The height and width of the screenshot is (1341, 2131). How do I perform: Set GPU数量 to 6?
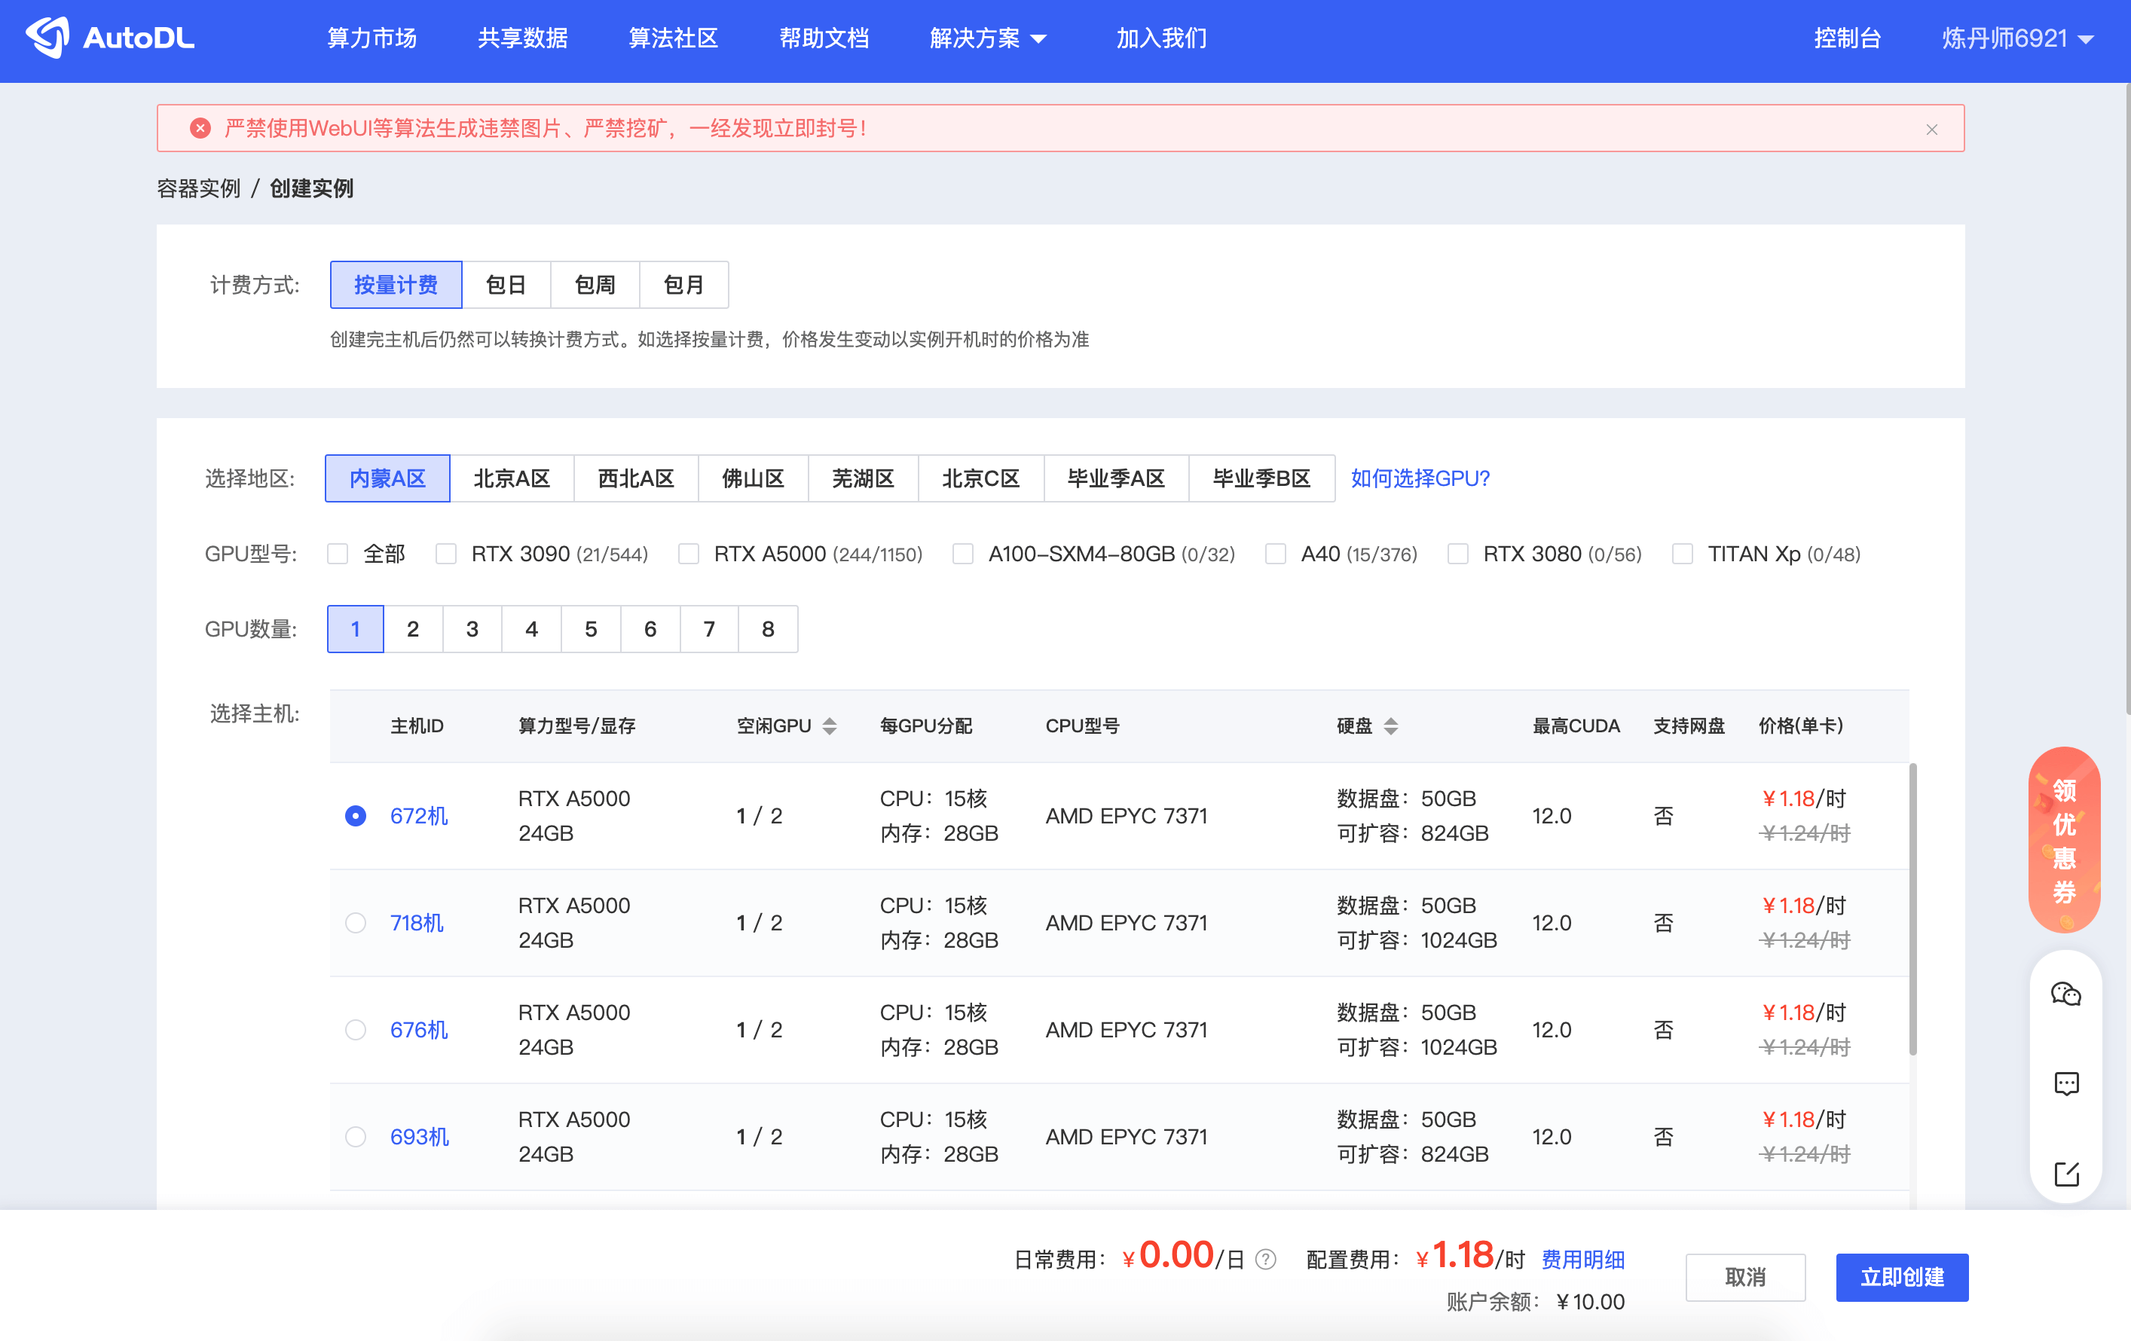coord(650,629)
